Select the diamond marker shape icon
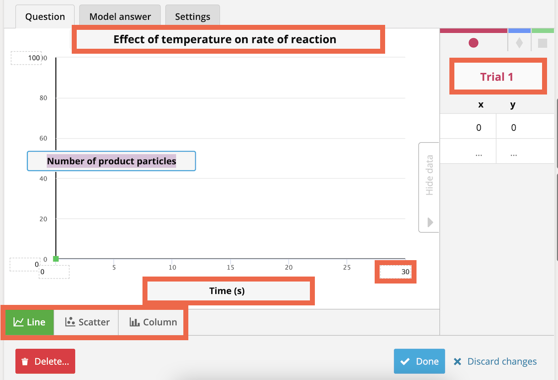 click(x=519, y=43)
